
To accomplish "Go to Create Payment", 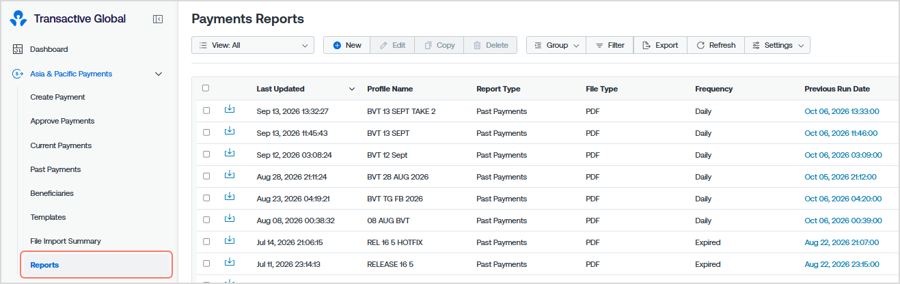I will tap(57, 97).
